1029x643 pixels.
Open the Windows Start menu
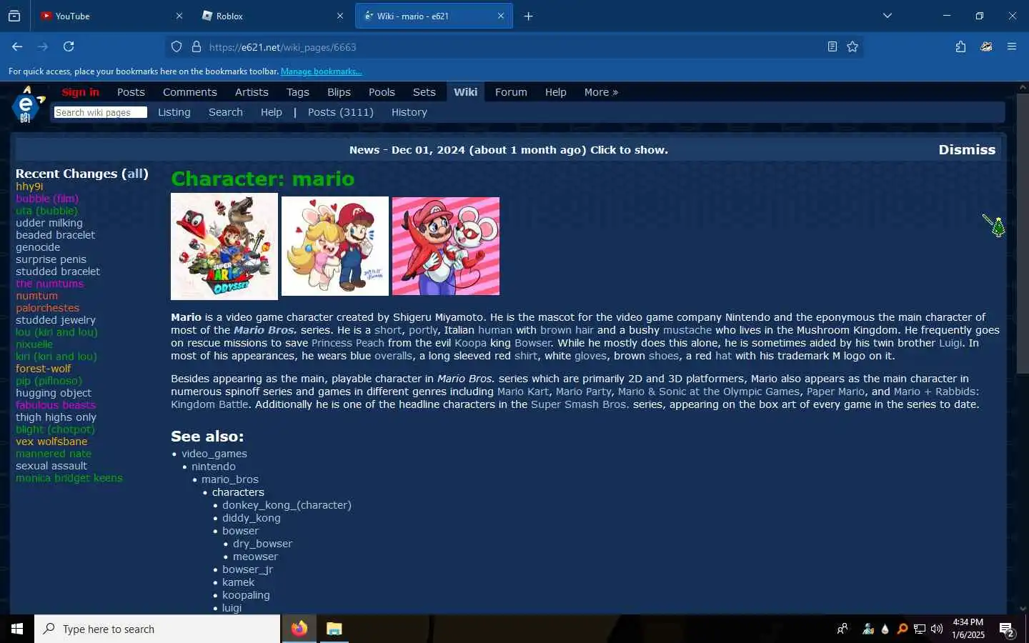coord(17,629)
